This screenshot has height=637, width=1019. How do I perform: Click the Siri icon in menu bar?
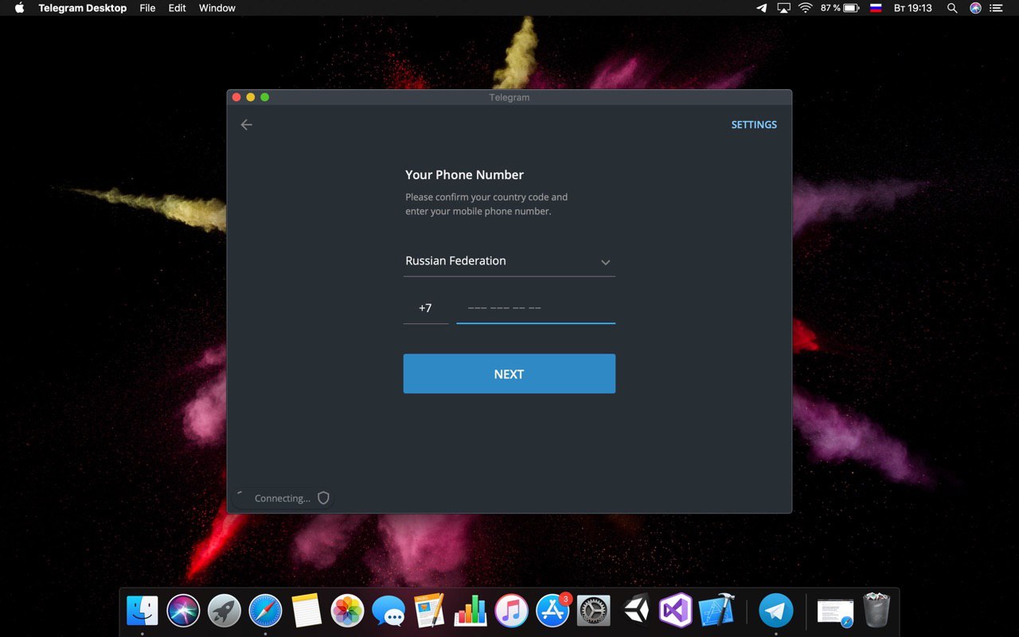pyautogui.click(x=975, y=8)
